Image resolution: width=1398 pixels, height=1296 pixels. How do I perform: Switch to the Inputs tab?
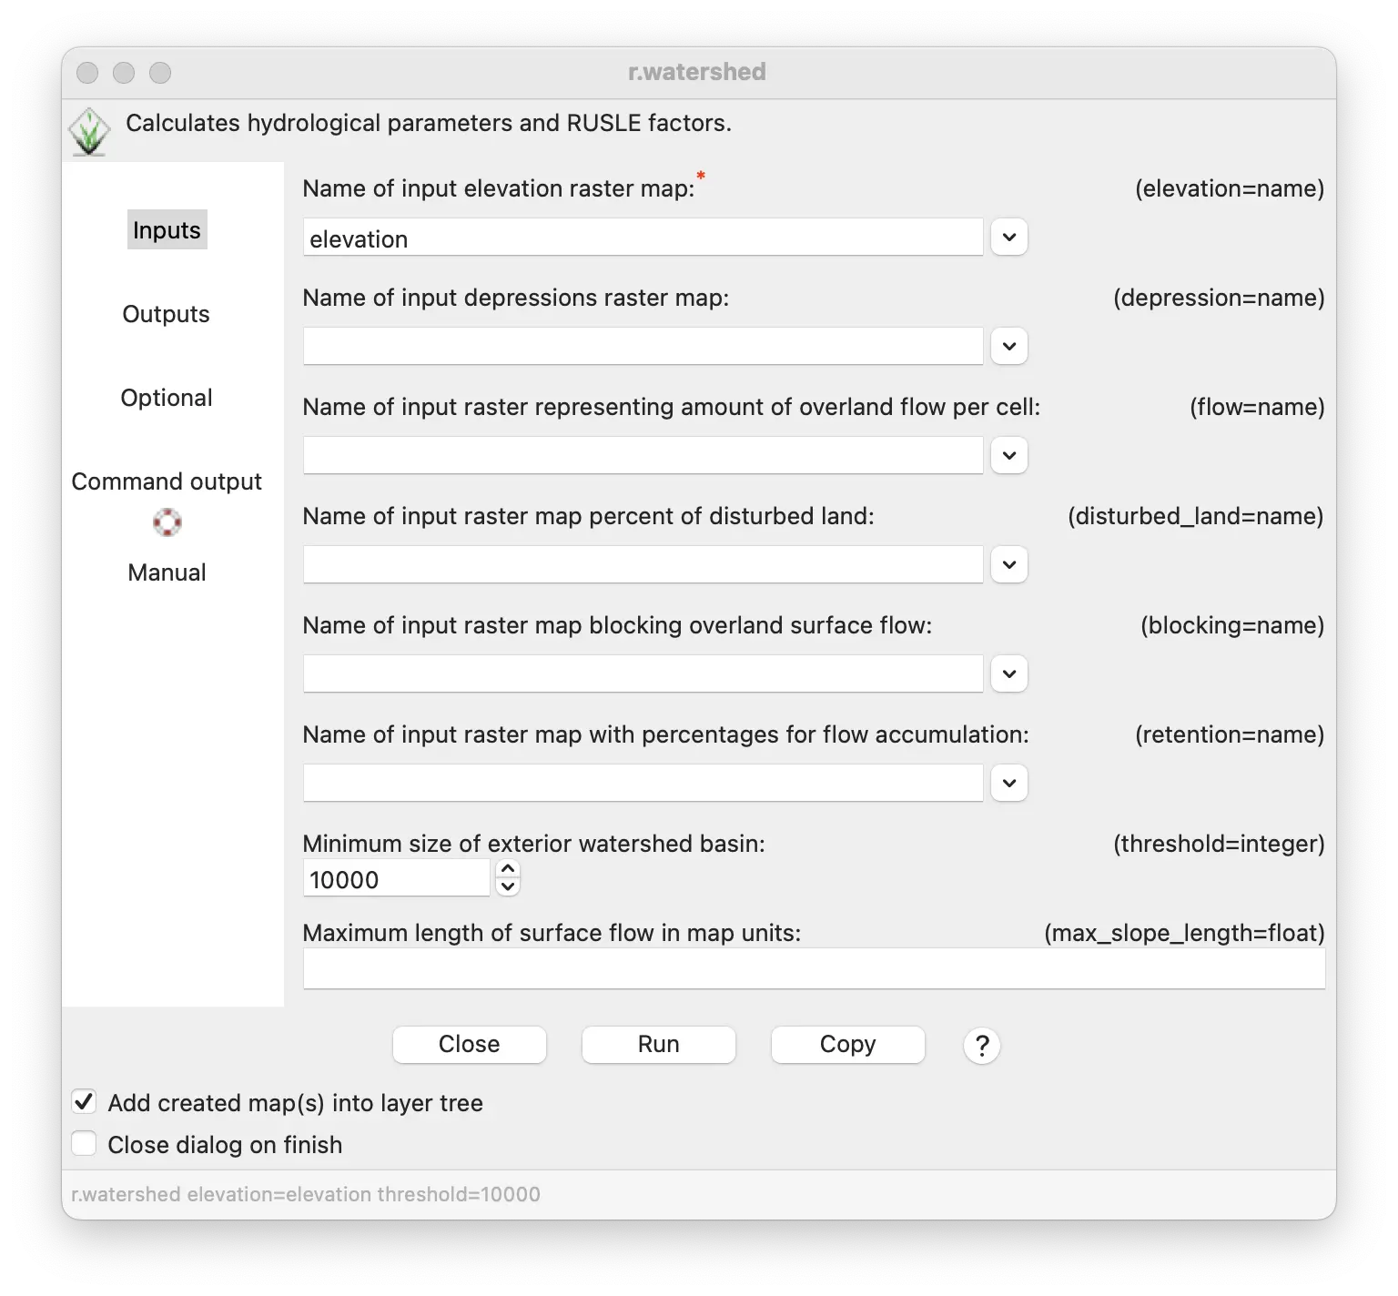[x=167, y=230]
